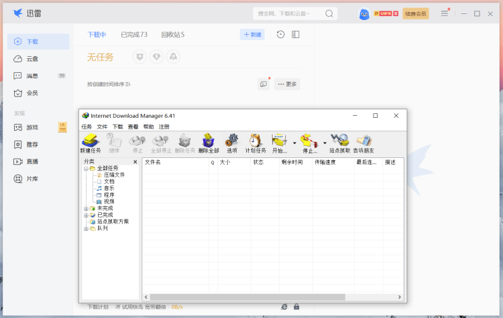503x318 pixels.
Task: Open Xunlei download history clock icon
Action: click(280, 35)
